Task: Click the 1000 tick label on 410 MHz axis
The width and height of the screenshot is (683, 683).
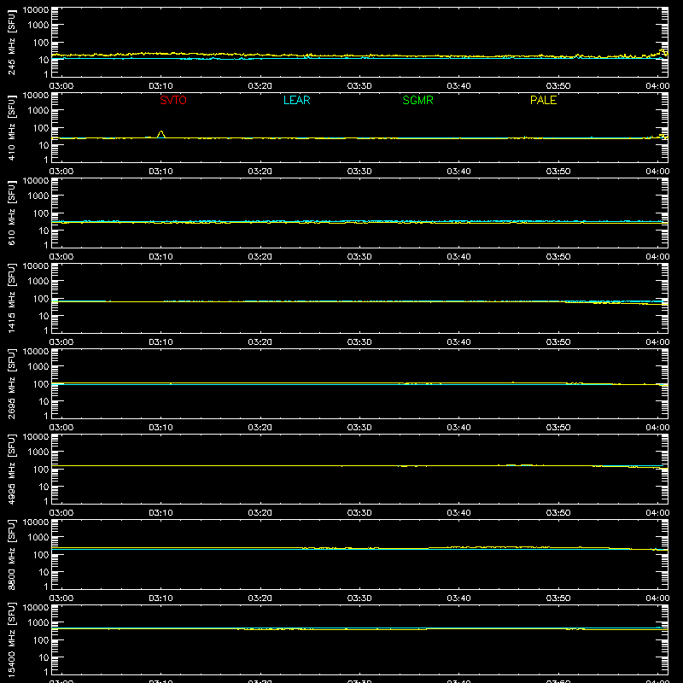Action: point(38,111)
